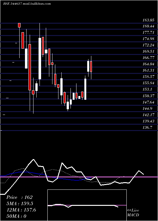This screenshot has height=221, width=158.
Task: Click the 166.77 price level label
Action: [x=149, y=58]
